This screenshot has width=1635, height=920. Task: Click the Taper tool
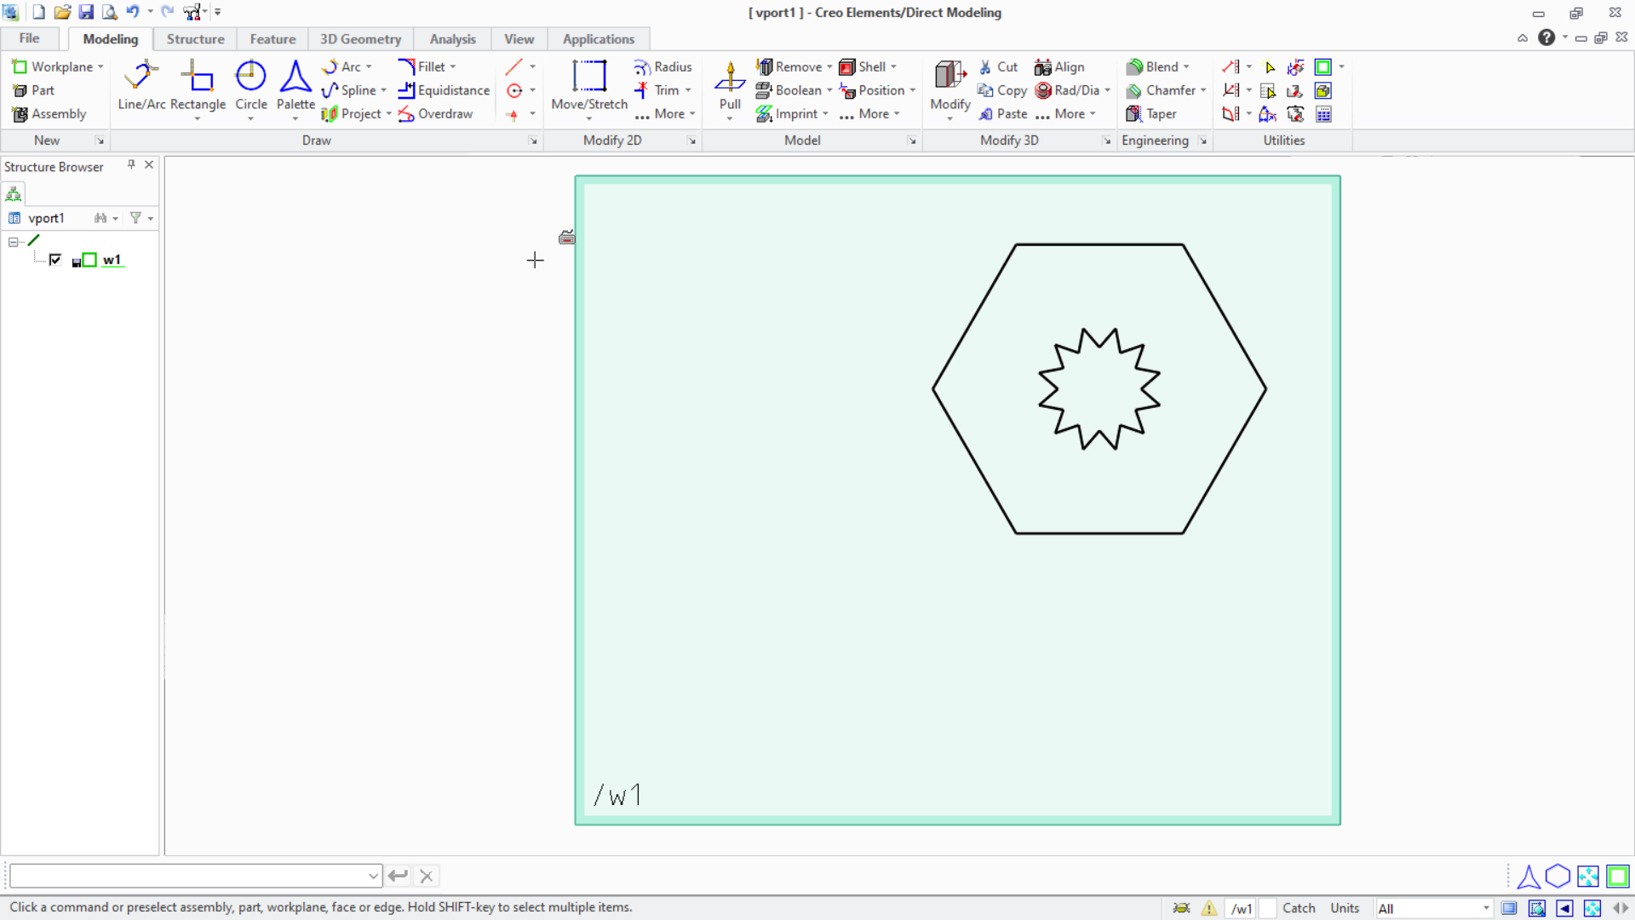point(1151,113)
